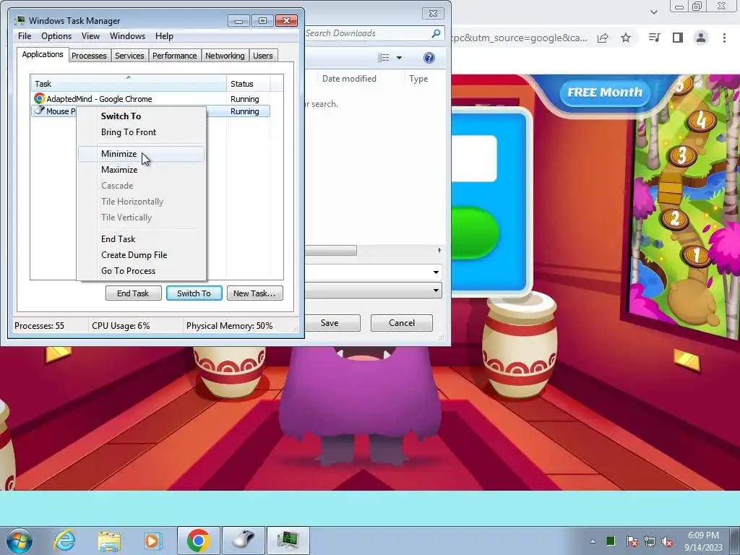
Task: Click green Task Manager tray icon
Action: pyautogui.click(x=611, y=541)
